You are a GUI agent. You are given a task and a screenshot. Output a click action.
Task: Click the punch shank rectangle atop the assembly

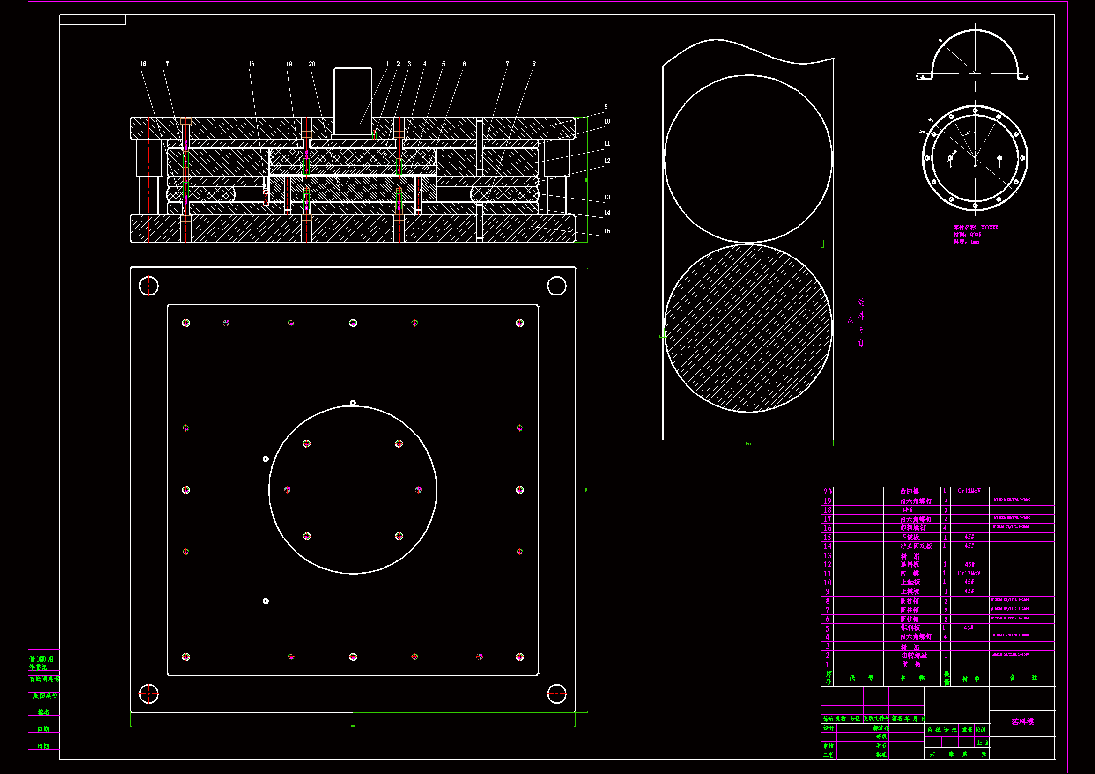click(353, 101)
